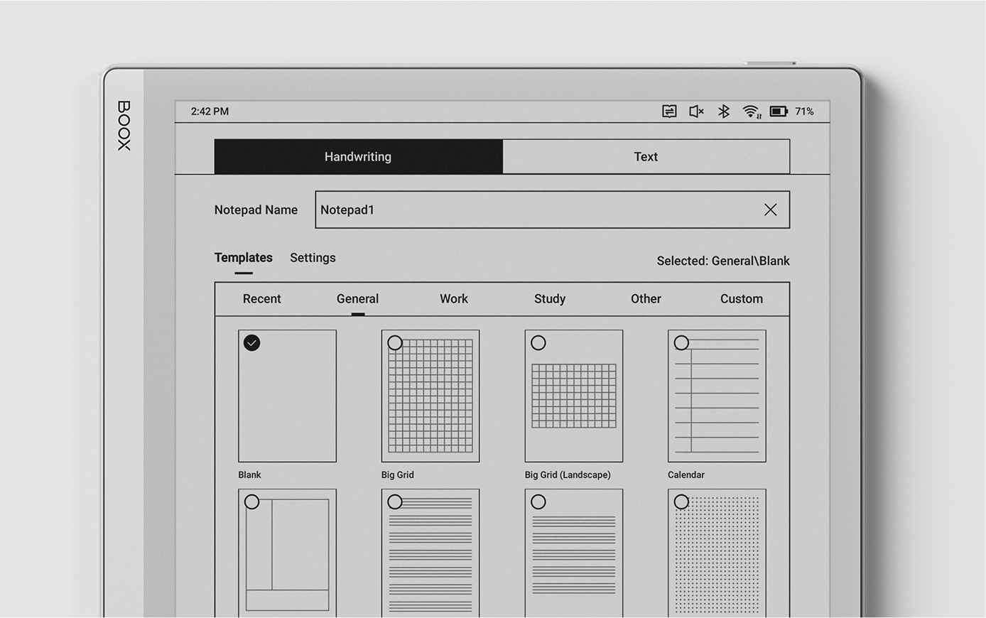The width and height of the screenshot is (986, 618).
Task: Select the Calendar template radio button
Action: pos(681,342)
